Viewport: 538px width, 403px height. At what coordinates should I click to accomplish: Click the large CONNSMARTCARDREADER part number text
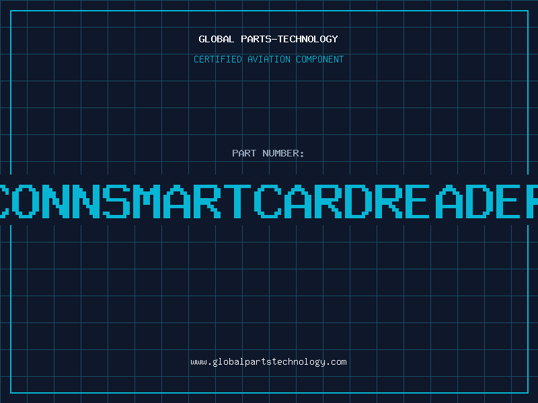tap(269, 201)
